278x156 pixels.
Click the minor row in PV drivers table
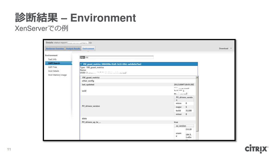[x=184, y=114]
